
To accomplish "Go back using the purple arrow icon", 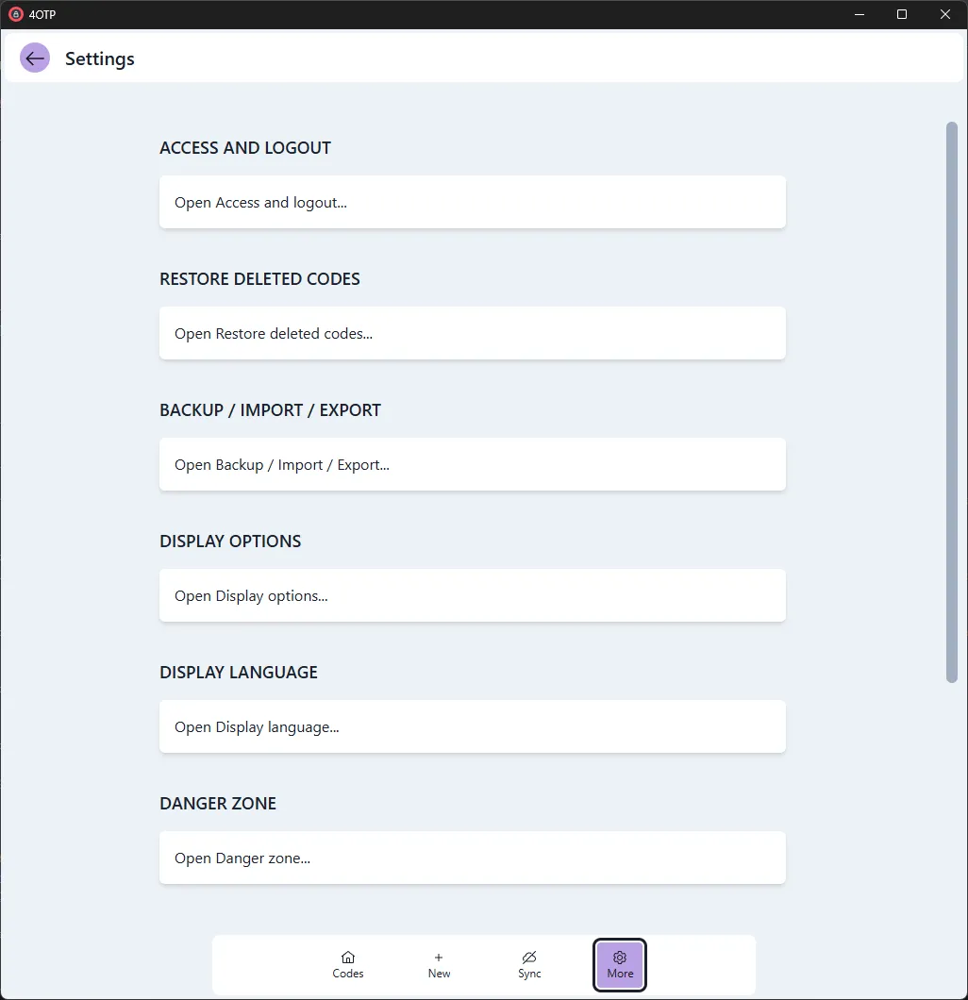I will click(34, 58).
